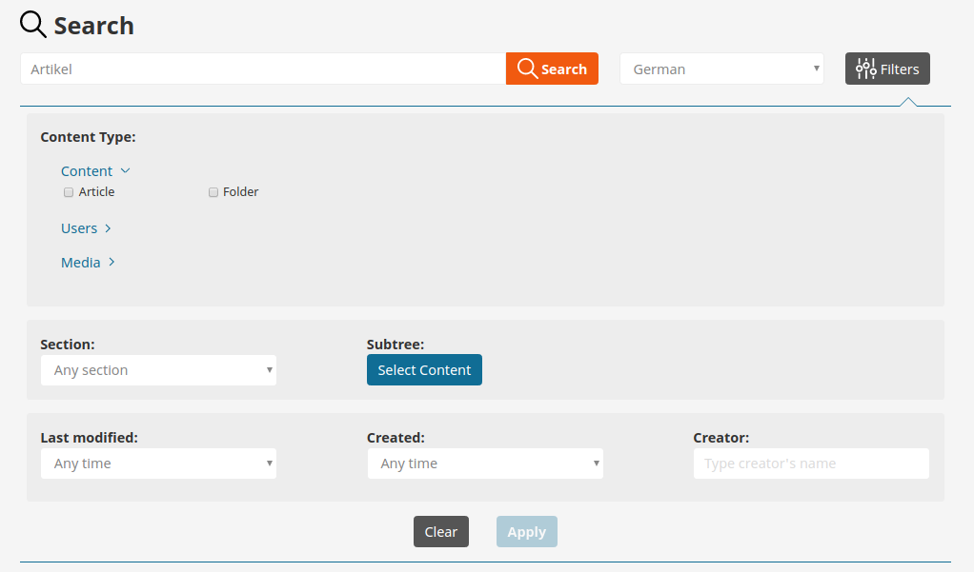Screen dimensions: 974x572
Task: Click the Select Content subtree button
Action: pos(424,369)
